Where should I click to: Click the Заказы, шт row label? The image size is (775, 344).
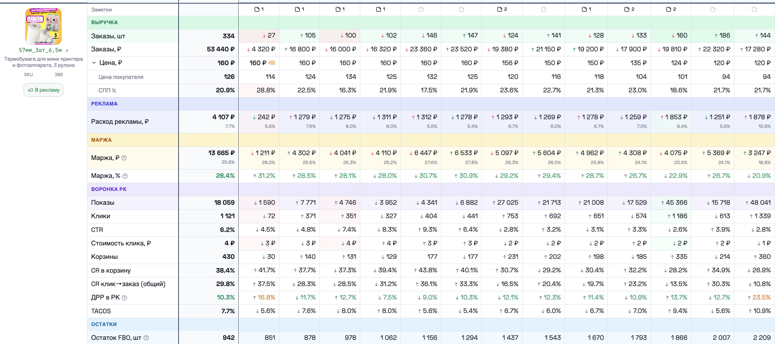(108, 36)
